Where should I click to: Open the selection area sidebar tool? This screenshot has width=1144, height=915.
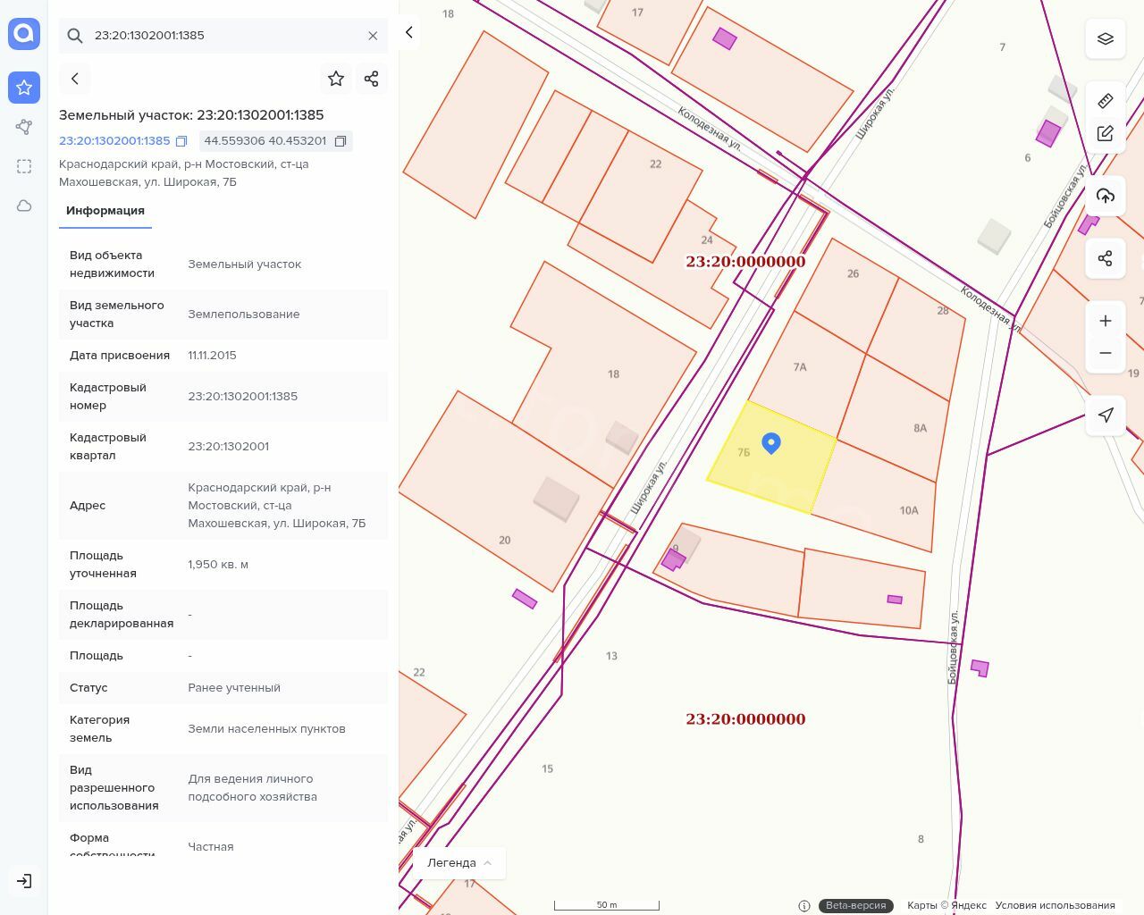pos(24,166)
